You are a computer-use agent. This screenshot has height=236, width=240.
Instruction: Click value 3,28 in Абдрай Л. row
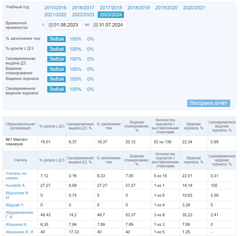click(186, 205)
